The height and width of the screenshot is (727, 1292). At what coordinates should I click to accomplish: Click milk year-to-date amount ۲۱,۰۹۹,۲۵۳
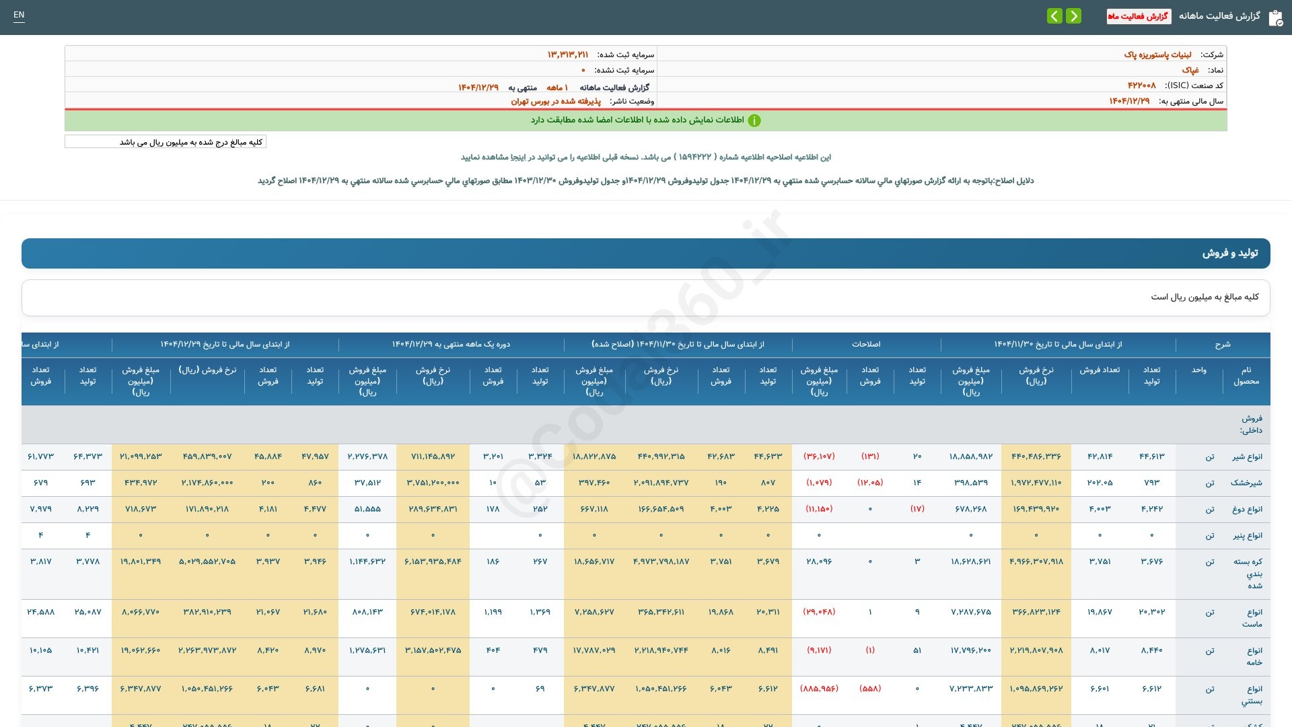point(141,456)
